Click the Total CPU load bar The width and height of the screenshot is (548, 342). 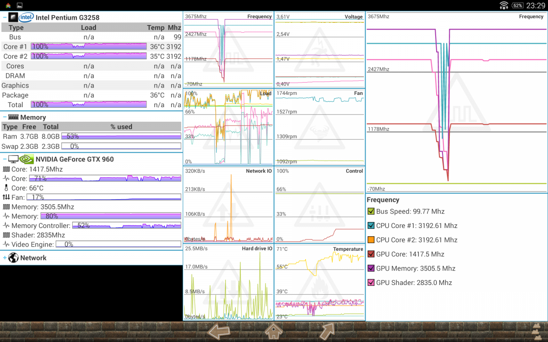point(89,104)
